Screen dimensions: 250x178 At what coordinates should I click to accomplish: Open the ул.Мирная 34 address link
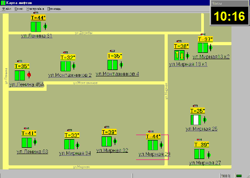tap(75, 153)
